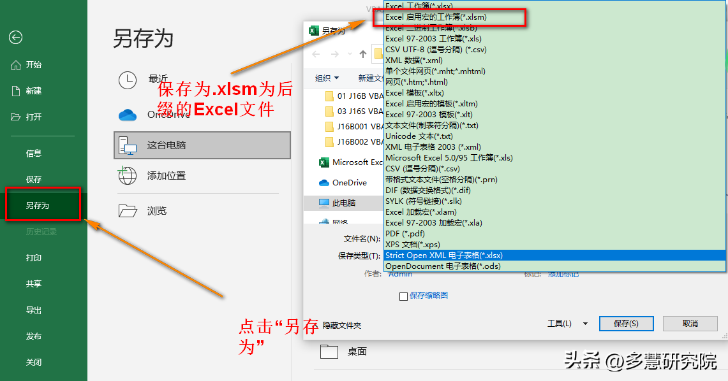The width and height of the screenshot is (728, 381).
Task: Select 这台电脑 location
Action: (x=202, y=145)
